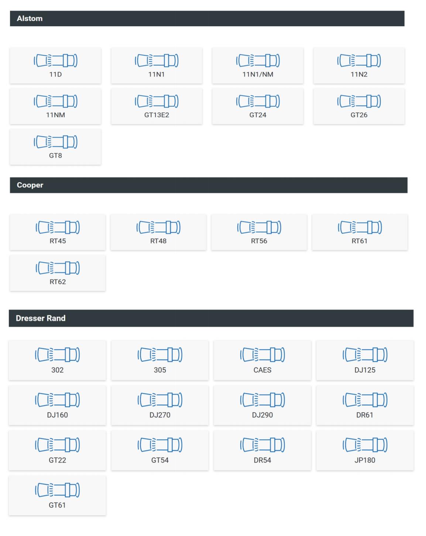This screenshot has height=536, width=426.
Task: Select the Alstom 11D turbine icon
Action: [55, 61]
